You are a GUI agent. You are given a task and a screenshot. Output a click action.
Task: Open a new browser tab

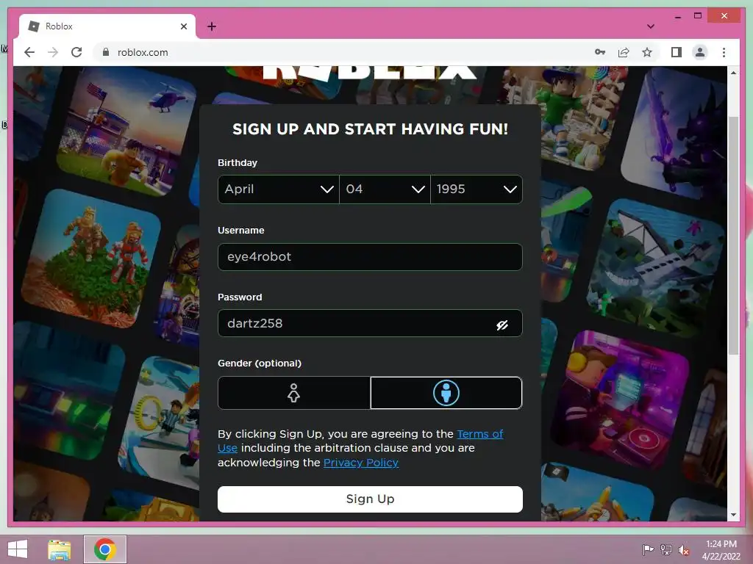tap(212, 26)
